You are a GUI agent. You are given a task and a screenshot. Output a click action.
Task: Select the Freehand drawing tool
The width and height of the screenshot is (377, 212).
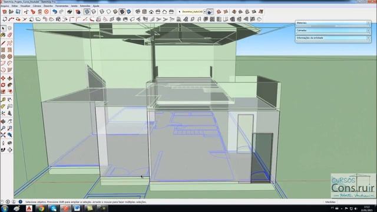point(9,43)
